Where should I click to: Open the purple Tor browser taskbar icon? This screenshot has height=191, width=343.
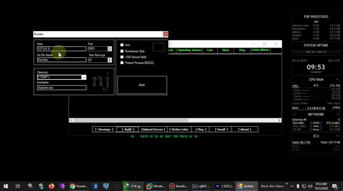coord(62,186)
